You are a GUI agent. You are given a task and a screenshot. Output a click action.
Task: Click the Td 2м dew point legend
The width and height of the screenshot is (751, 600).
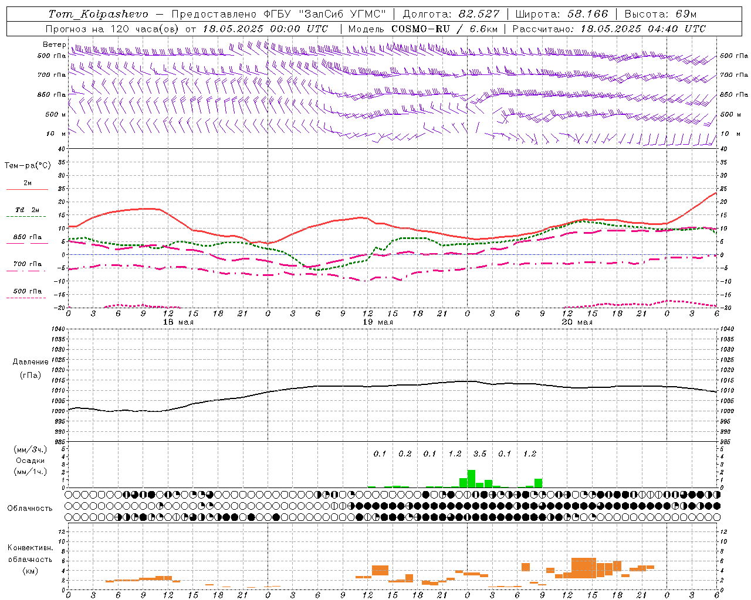tap(27, 213)
